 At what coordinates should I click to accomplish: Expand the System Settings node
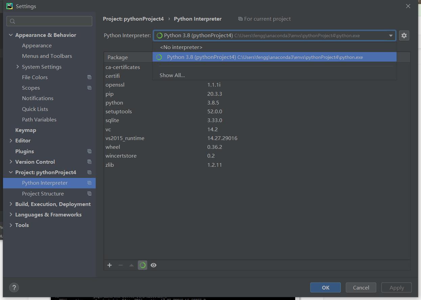click(18, 67)
